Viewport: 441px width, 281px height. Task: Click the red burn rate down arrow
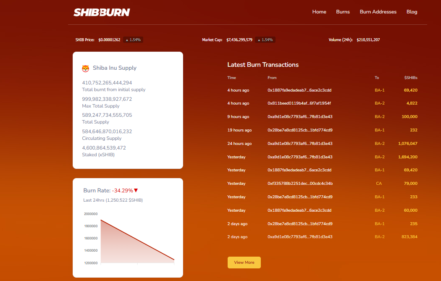[x=136, y=190]
